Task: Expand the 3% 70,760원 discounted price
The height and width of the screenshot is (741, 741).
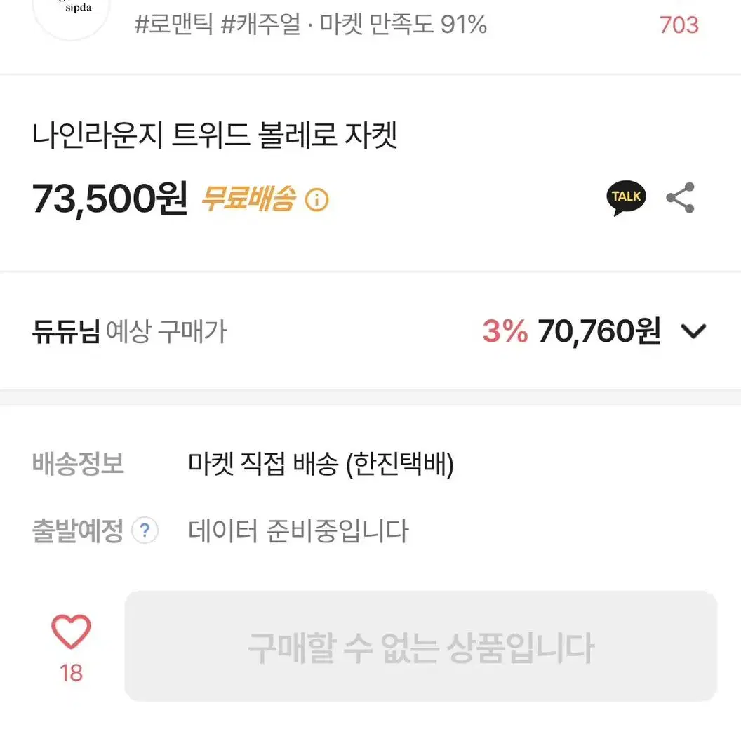Action: click(571, 331)
